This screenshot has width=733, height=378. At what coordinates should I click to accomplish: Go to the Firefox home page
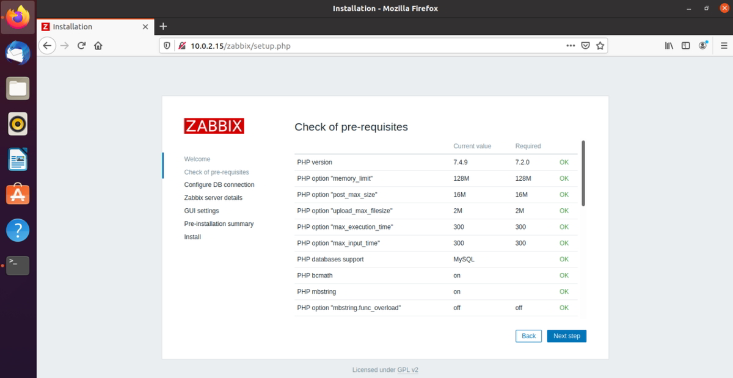coord(98,45)
